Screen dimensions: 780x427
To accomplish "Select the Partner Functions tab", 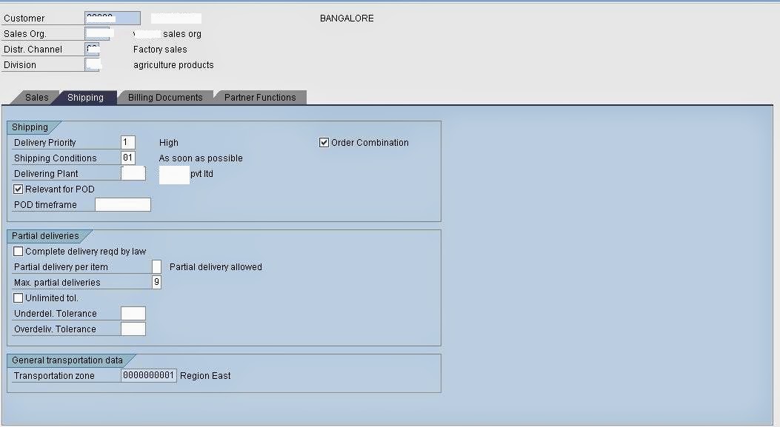I will pos(260,97).
